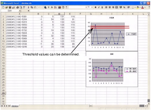151x110 pixels.
Task: Run spelling check
Action: click(24, 7)
